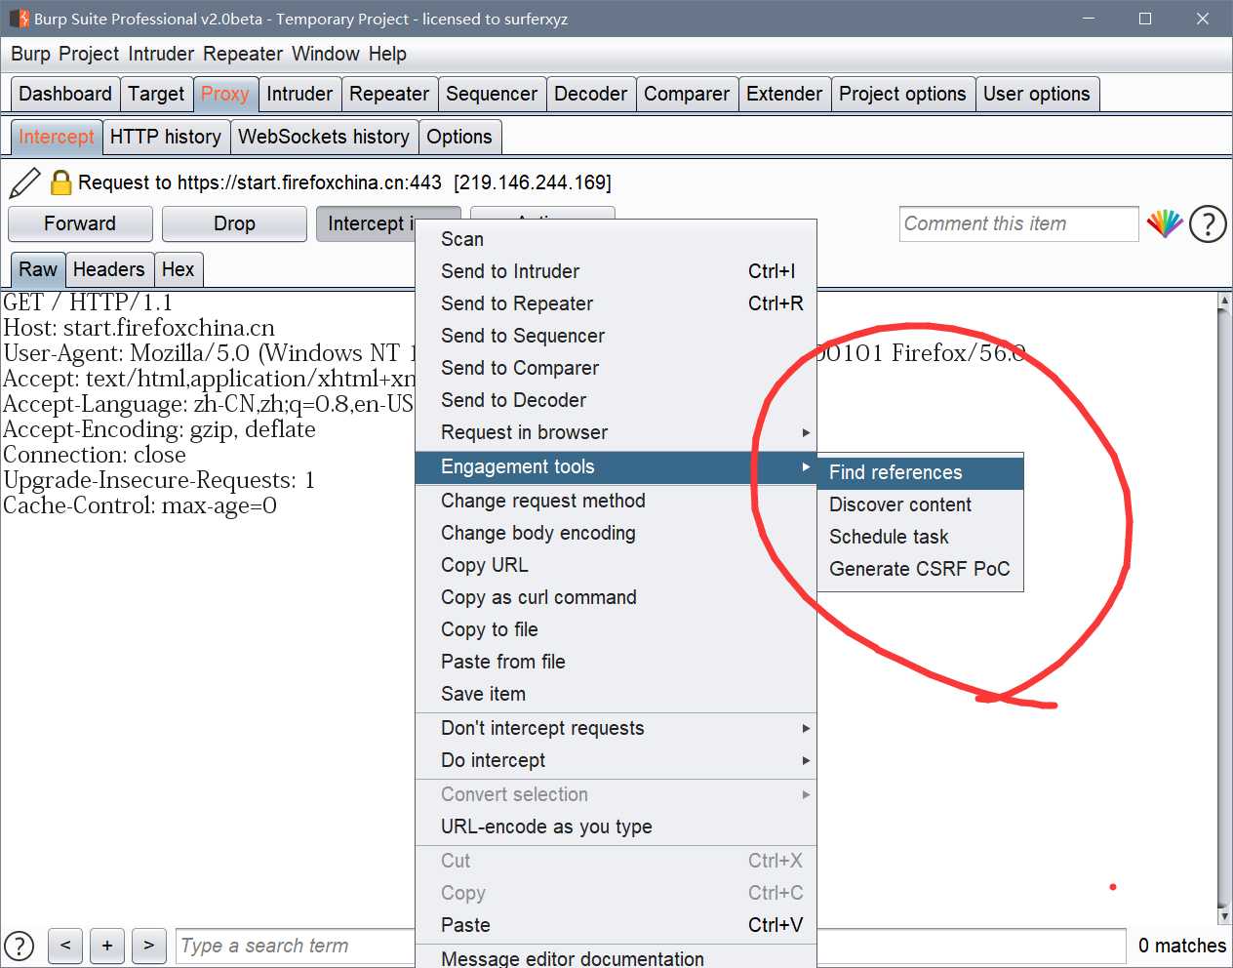Screen dimensions: 1233x968
Task: Switch to the Project options tab
Action: [x=902, y=94]
